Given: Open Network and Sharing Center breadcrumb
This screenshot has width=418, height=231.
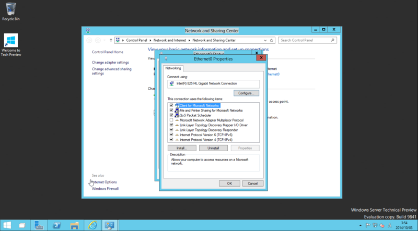Looking at the screenshot, I should [214, 40].
